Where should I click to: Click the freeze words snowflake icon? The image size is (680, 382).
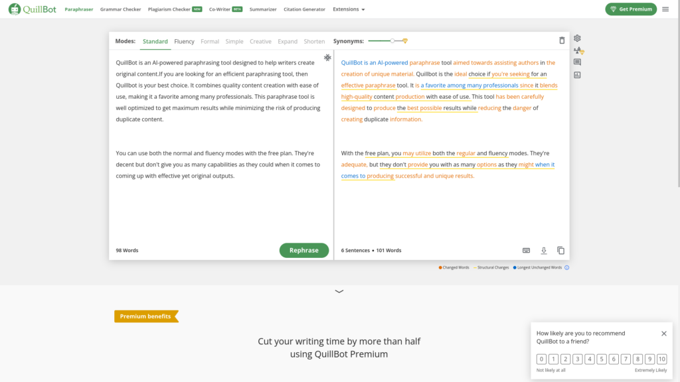(327, 58)
